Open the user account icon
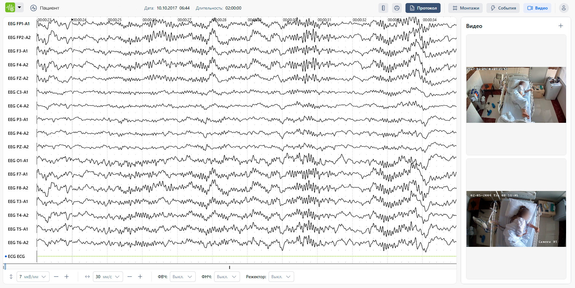The image size is (575, 288). tap(564, 8)
